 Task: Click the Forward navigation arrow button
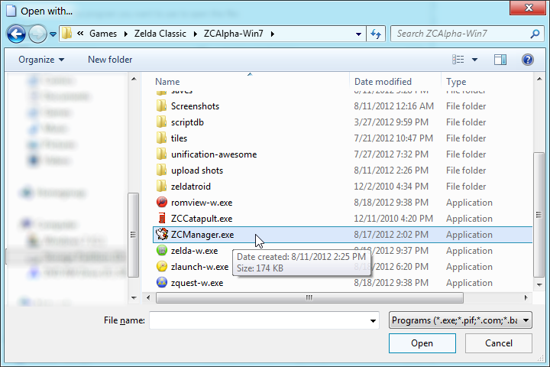point(37,34)
